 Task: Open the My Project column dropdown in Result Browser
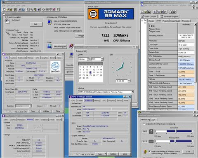click(x=196, y=24)
